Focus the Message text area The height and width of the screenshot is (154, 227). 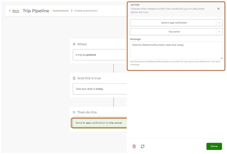(x=176, y=50)
